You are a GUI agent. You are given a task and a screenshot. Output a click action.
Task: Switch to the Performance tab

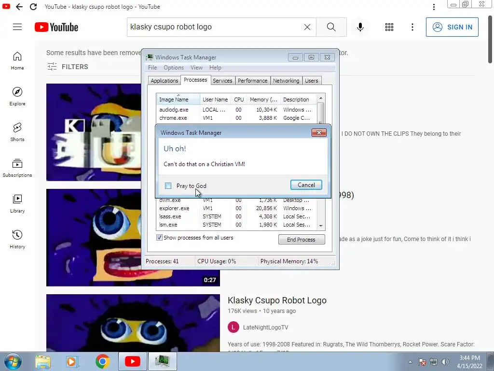(252, 81)
